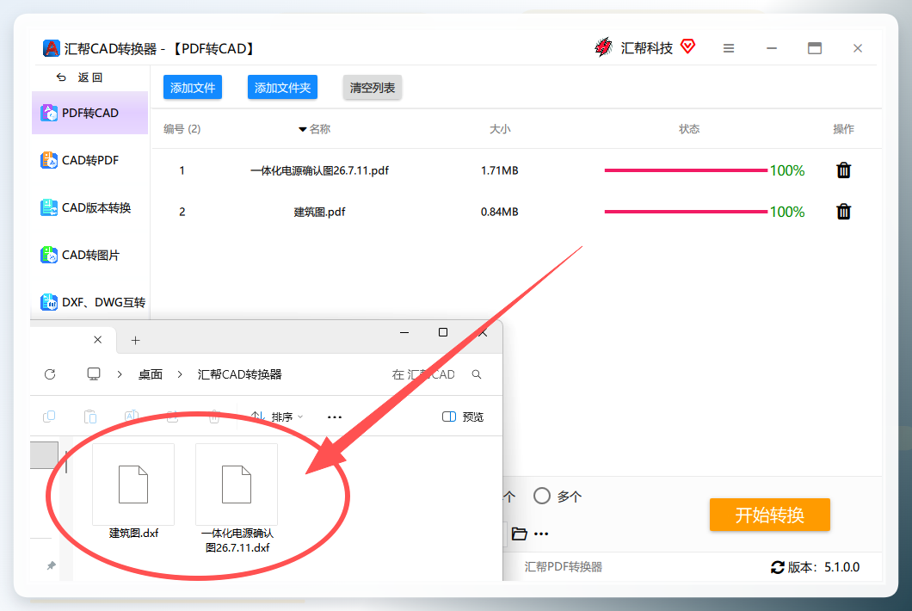Open the 排序 dropdown in Explorer

pyautogui.click(x=277, y=417)
